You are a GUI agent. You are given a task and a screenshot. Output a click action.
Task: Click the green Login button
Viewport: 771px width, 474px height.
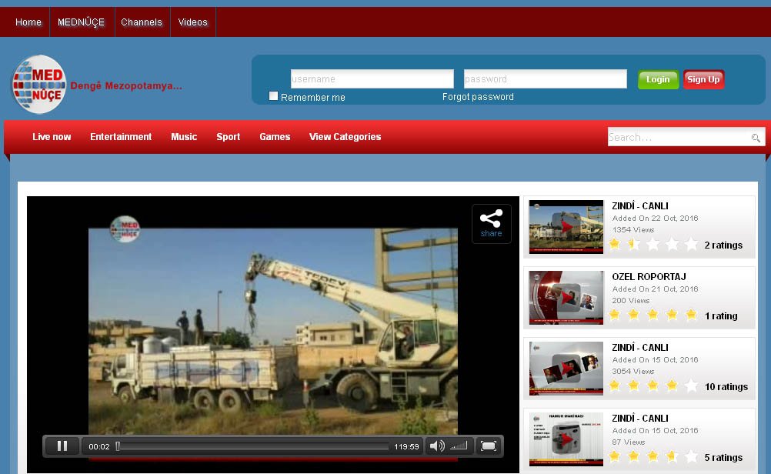coord(658,80)
